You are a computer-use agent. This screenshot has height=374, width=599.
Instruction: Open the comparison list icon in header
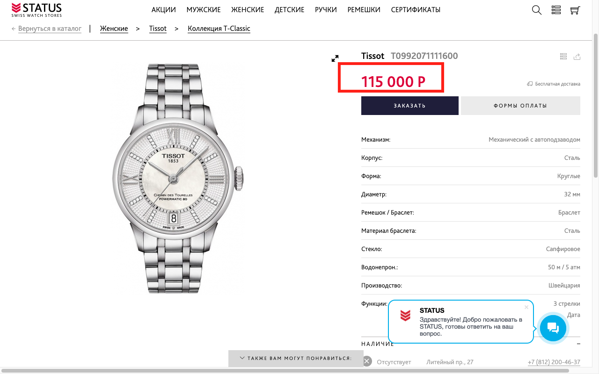pyautogui.click(x=556, y=10)
